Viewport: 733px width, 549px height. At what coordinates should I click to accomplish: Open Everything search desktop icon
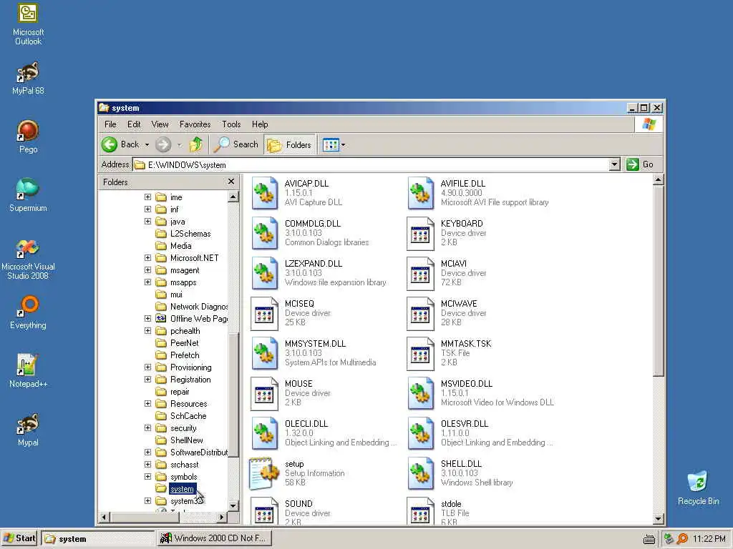(28, 312)
